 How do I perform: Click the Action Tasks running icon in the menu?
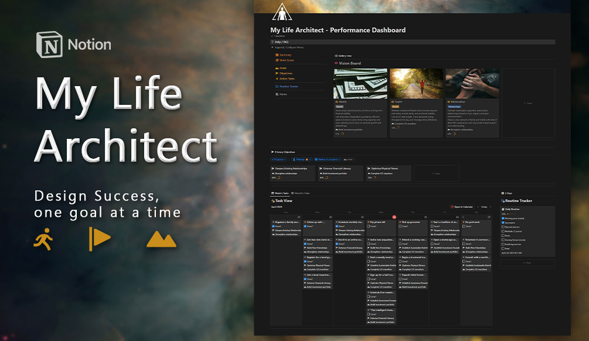277,79
